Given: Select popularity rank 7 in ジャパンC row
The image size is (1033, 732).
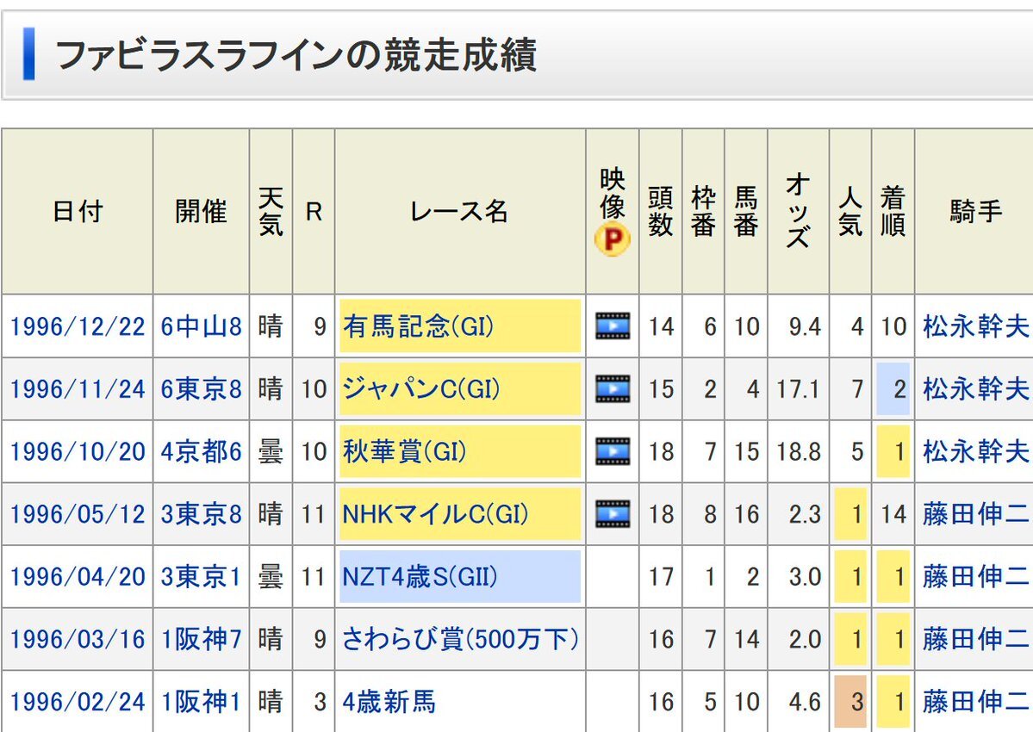Looking at the screenshot, I should point(856,389).
